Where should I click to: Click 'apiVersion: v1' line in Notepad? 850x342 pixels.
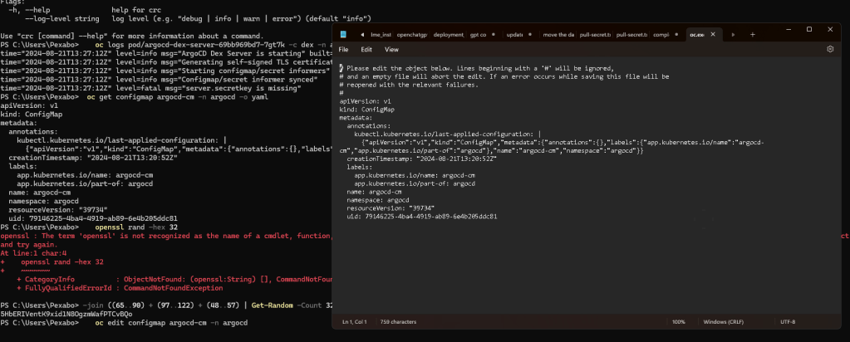[364, 101]
